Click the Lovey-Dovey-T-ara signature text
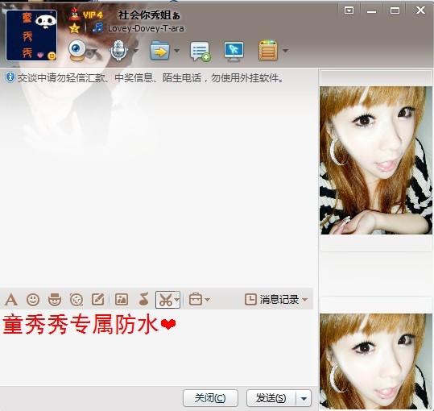Viewport: 434px width, 411px height. click(146, 28)
